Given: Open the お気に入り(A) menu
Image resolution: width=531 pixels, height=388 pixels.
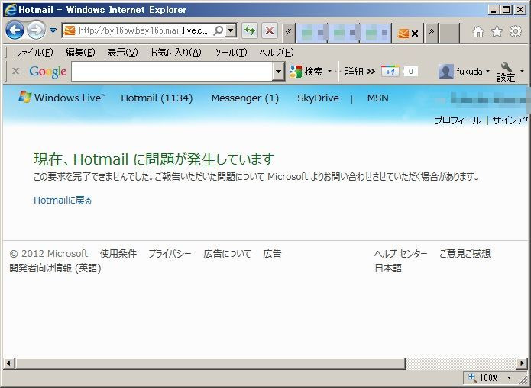Looking at the screenshot, I should 176,53.
